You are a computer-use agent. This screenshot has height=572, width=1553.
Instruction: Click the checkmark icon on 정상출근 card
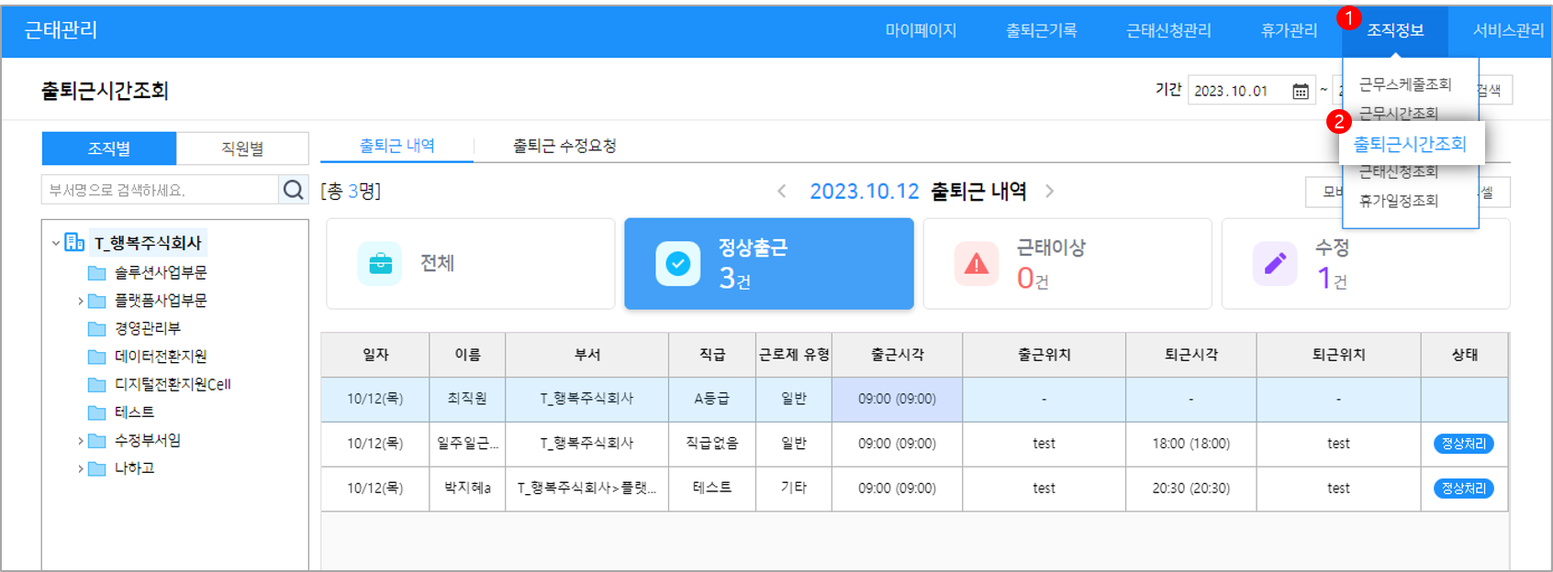click(677, 264)
